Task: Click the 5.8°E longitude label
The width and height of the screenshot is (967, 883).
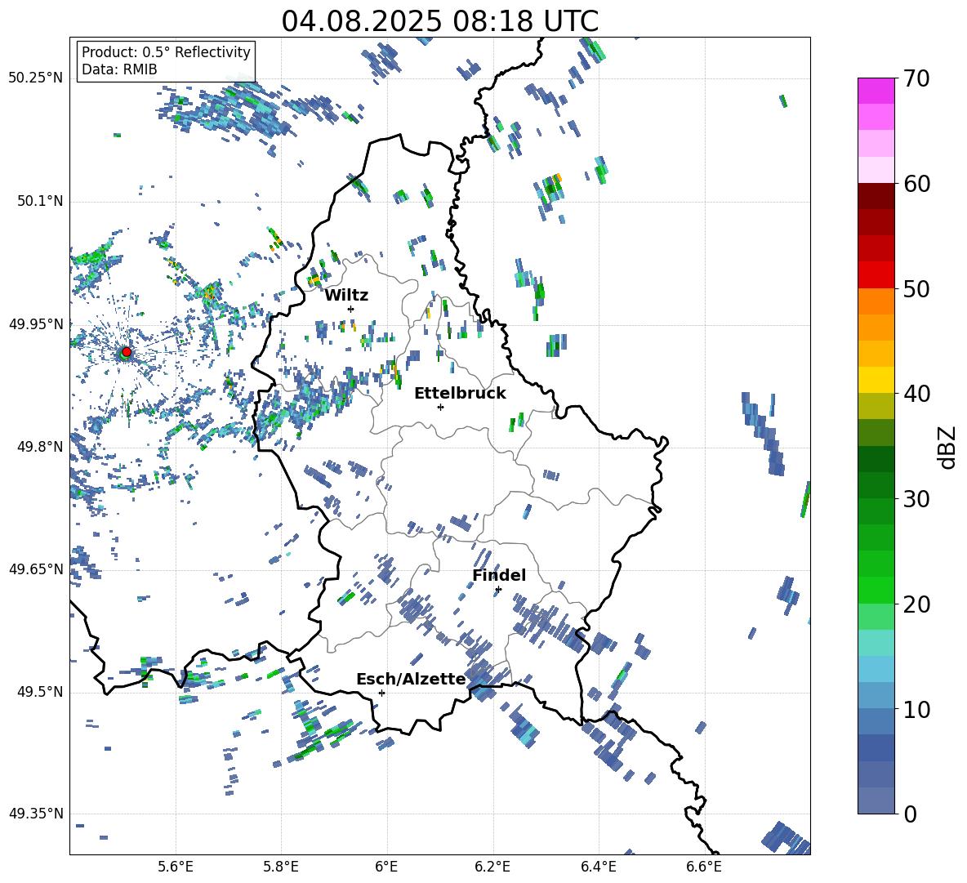Action: [x=281, y=867]
